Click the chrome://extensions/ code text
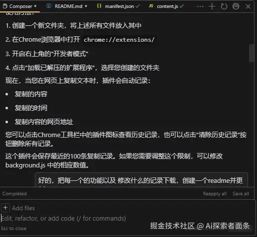Viewport: 257px width, 237px height. click(x=119, y=40)
